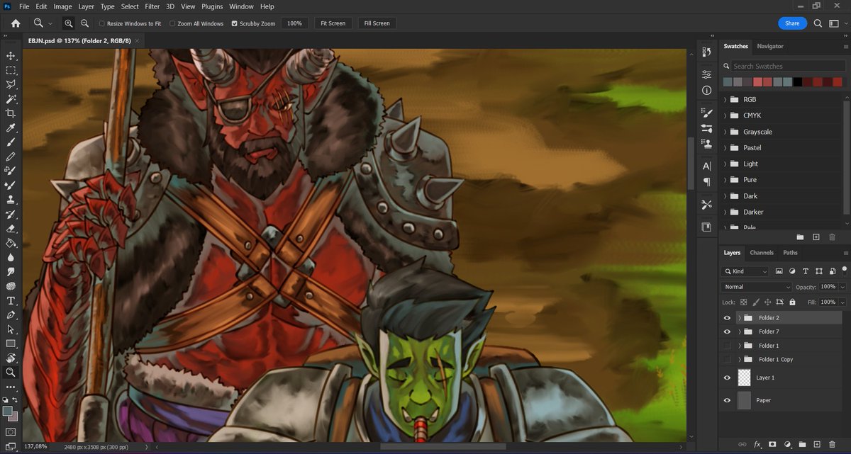Add a layer mask
The image size is (851, 454).
(772, 444)
